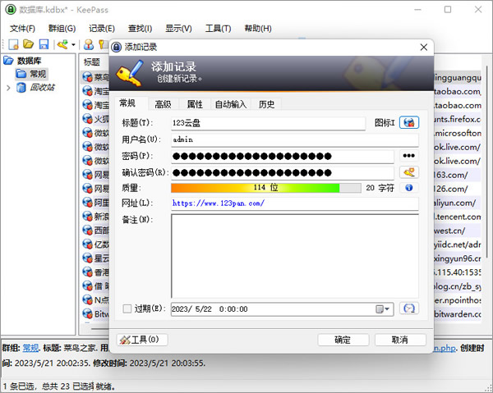493x393 pixels.
Task: Close the 添加记录 dialog with X
Action: [423, 47]
